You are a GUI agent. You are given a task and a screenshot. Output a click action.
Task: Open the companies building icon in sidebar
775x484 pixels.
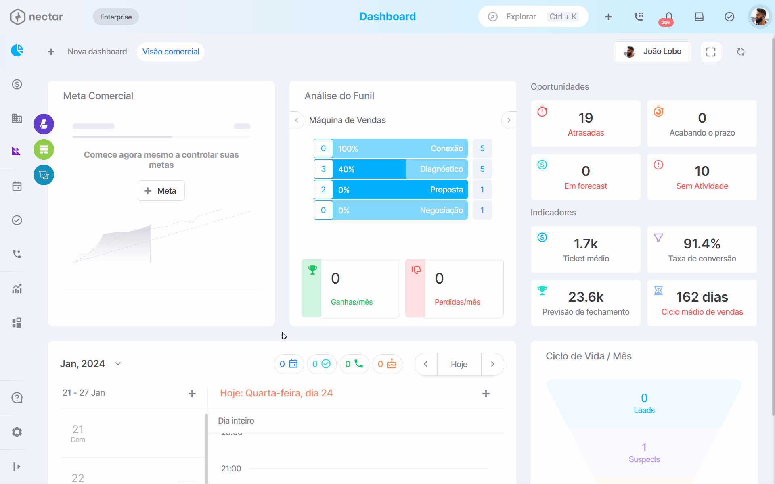coord(17,118)
